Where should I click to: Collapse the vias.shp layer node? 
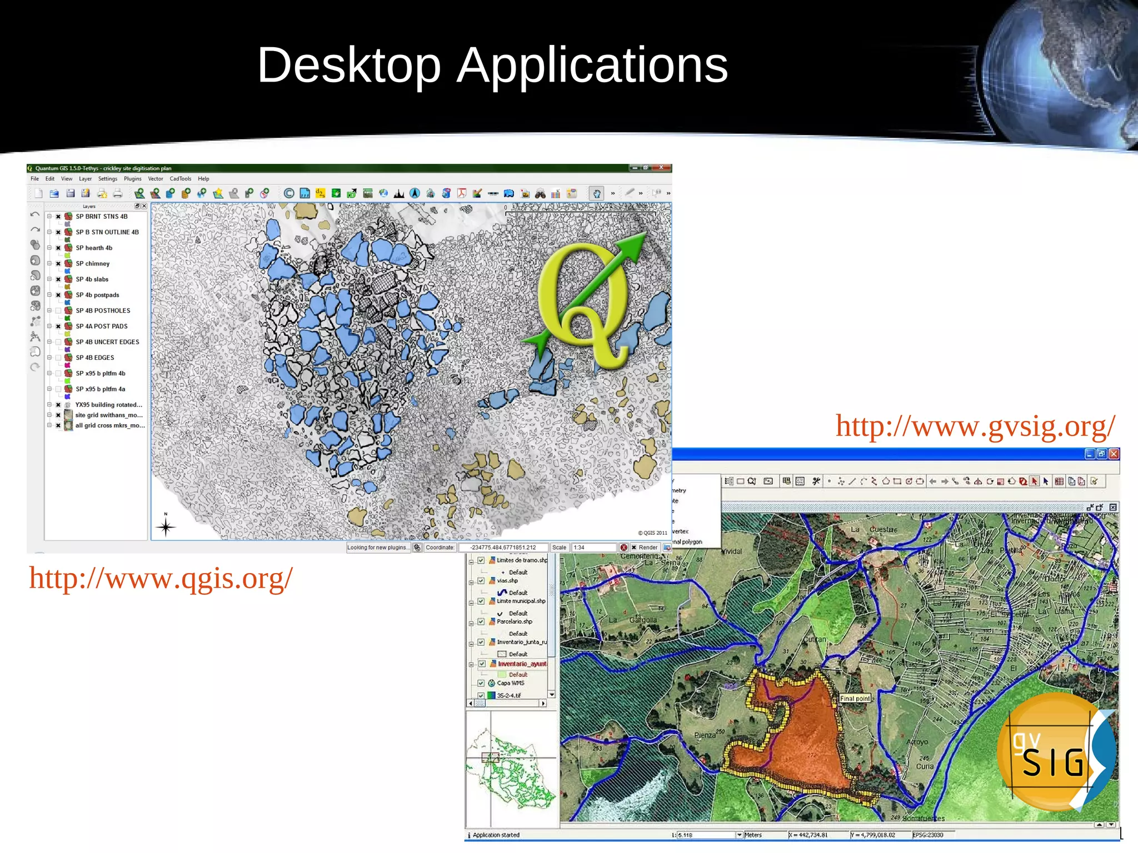(x=471, y=582)
